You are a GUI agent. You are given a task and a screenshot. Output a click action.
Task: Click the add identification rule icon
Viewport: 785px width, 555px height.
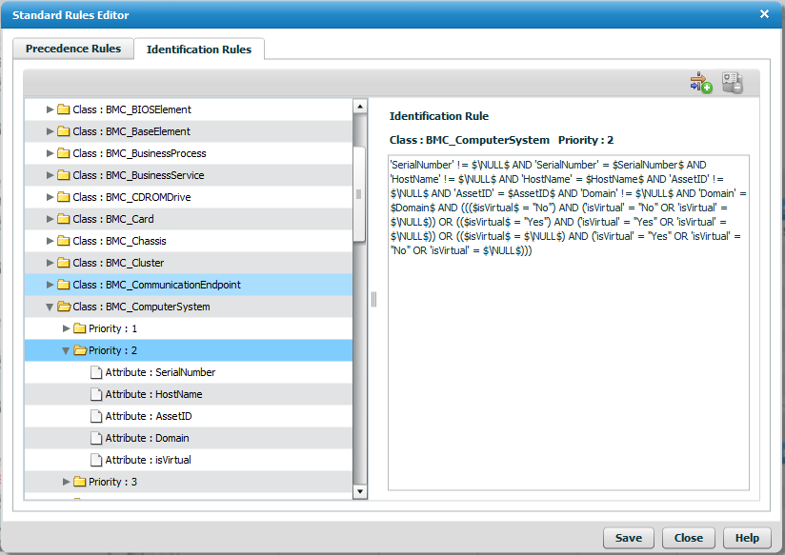click(700, 83)
